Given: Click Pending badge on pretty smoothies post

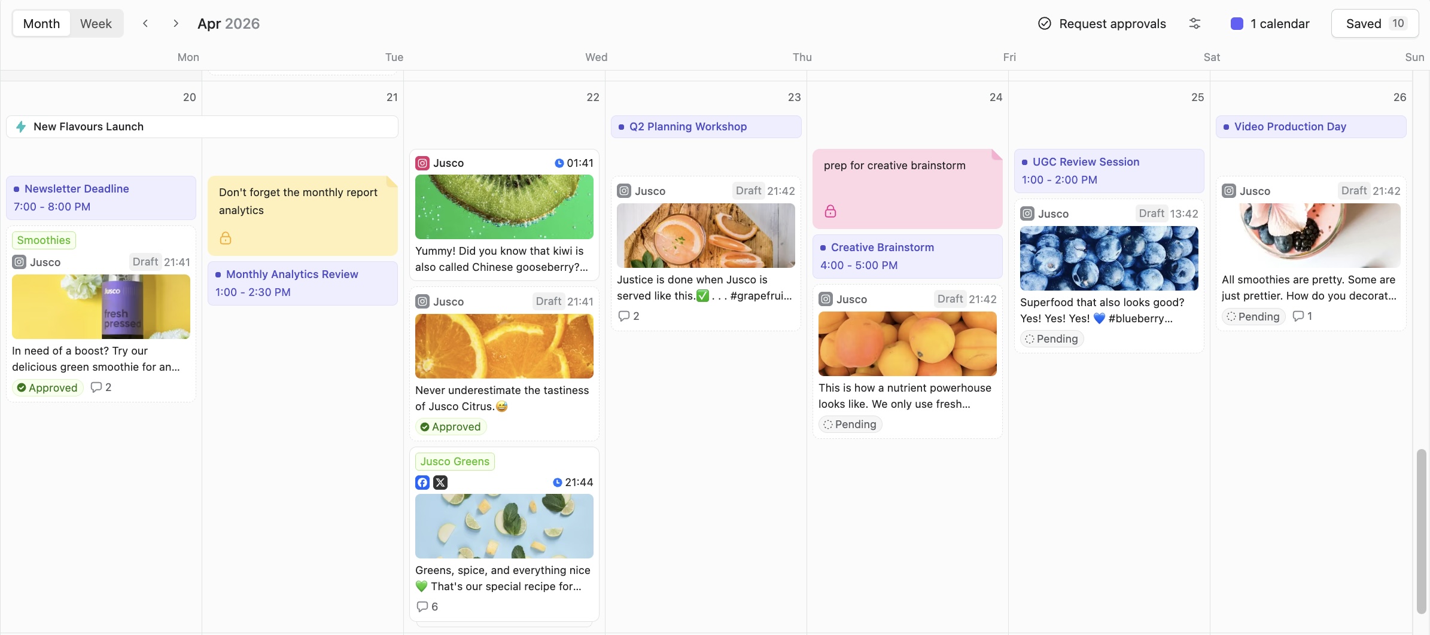Looking at the screenshot, I should 1253,316.
